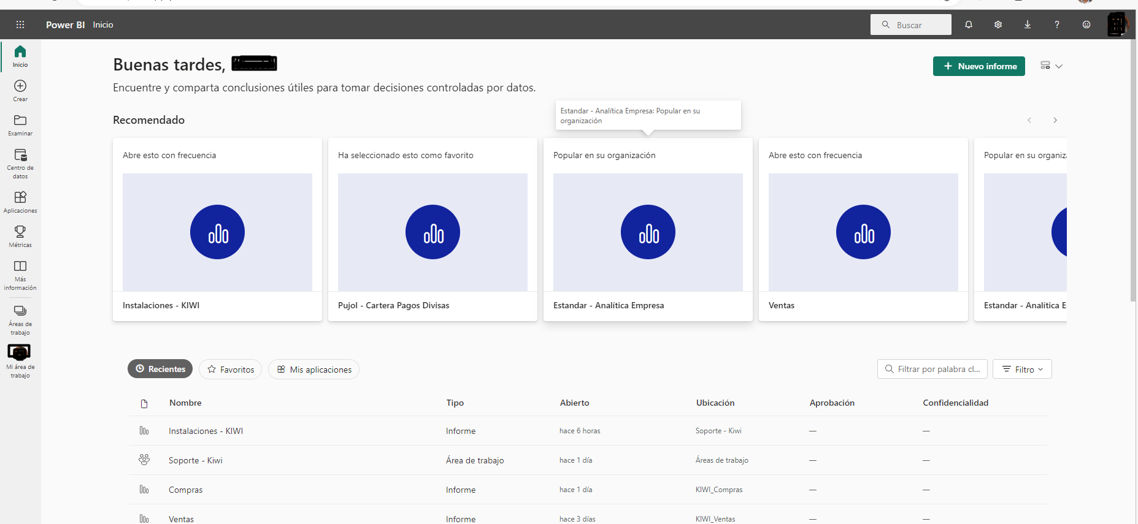Sort by the Tipo column header
Viewport: 1138px width, 524px height.
pyautogui.click(x=455, y=403)
